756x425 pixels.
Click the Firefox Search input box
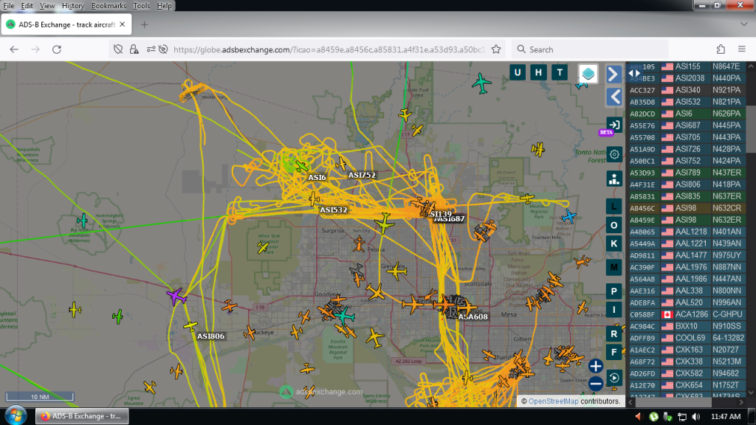tap(590, 49)
